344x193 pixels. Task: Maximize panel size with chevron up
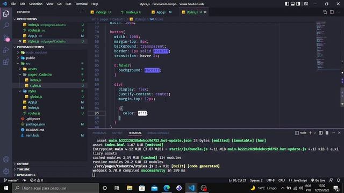333,133
